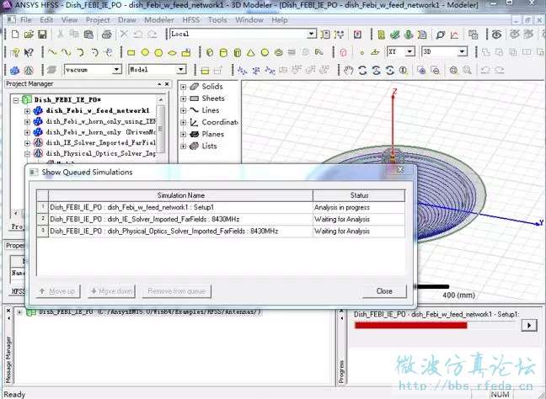Click the Simulation Name column header

coord(180,195)
